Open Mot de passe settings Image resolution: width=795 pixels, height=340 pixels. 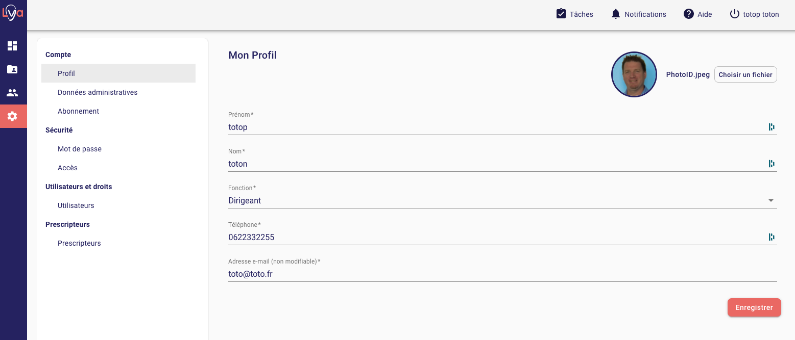click(80, 149)
